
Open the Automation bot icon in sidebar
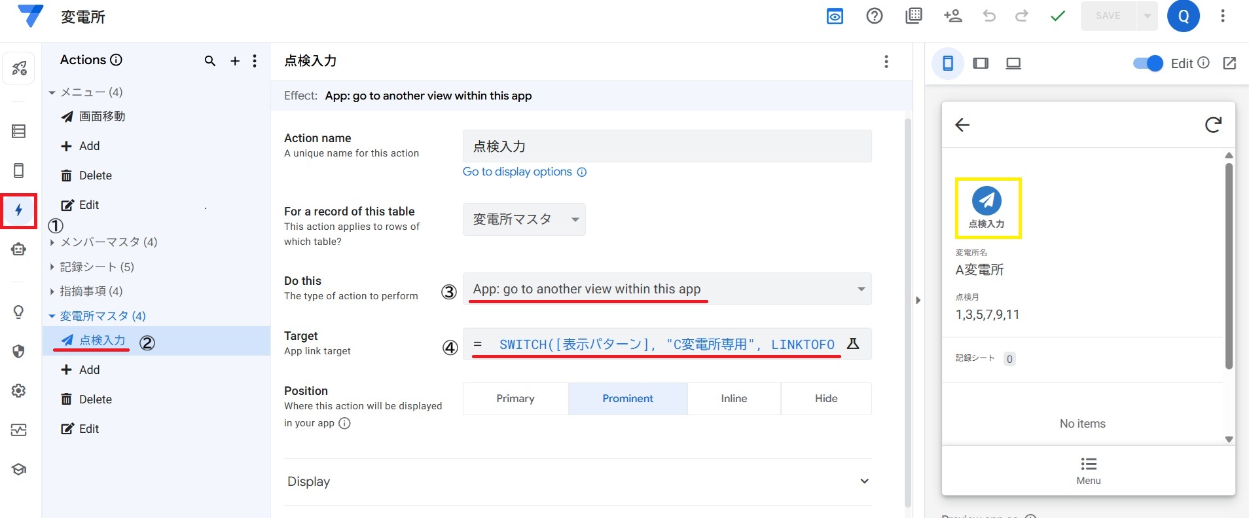pyautogui.click(x=18, y=249)
